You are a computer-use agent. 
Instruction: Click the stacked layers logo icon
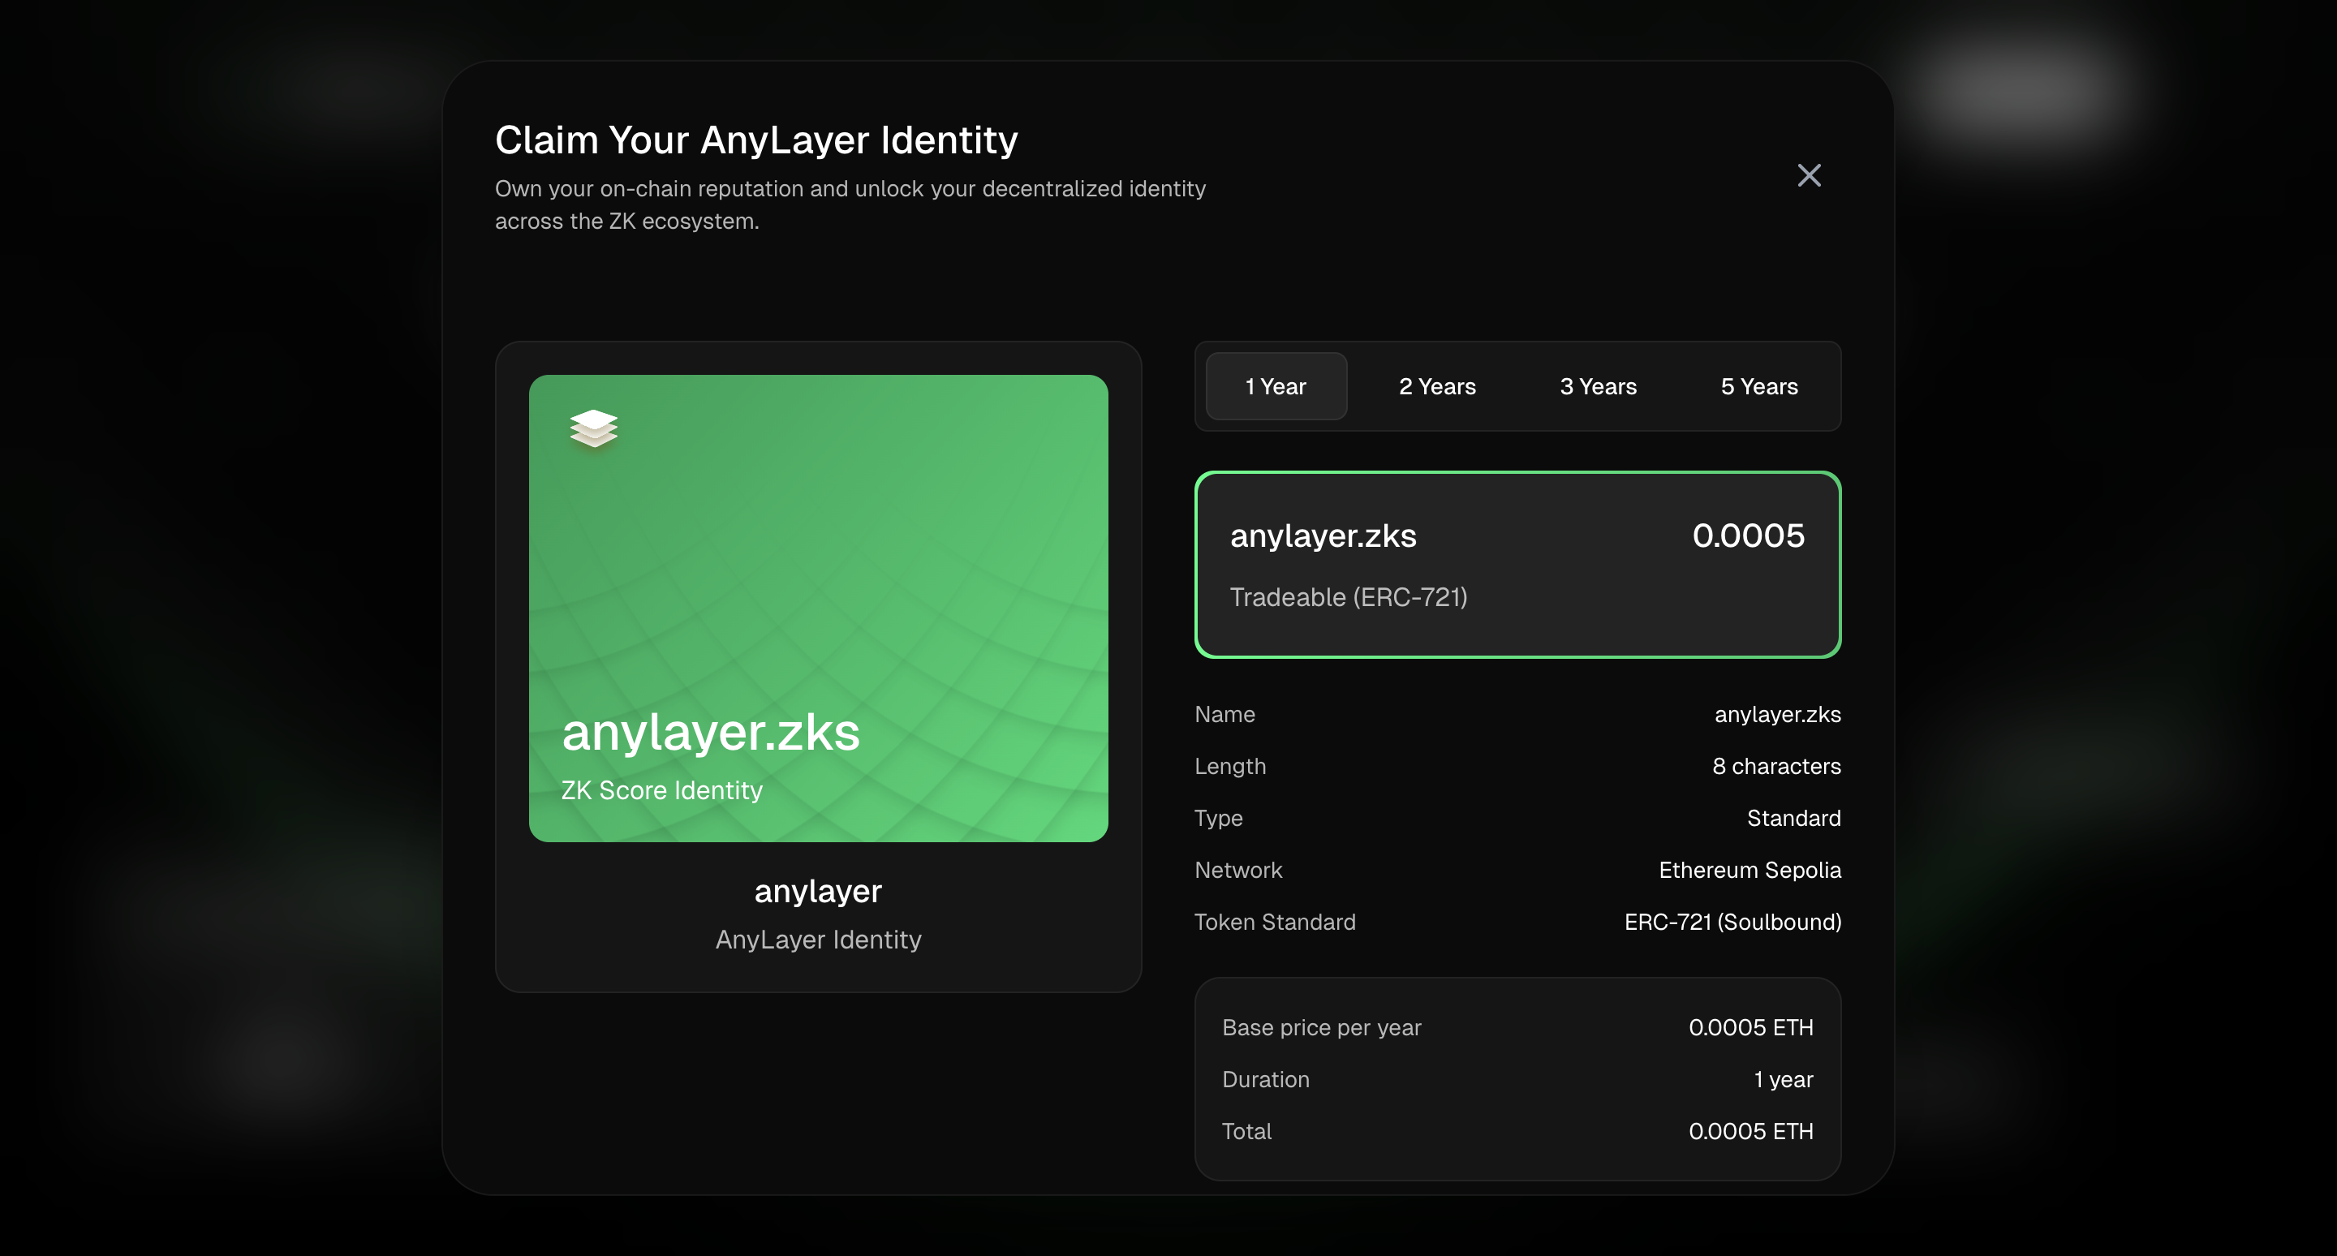593,428
